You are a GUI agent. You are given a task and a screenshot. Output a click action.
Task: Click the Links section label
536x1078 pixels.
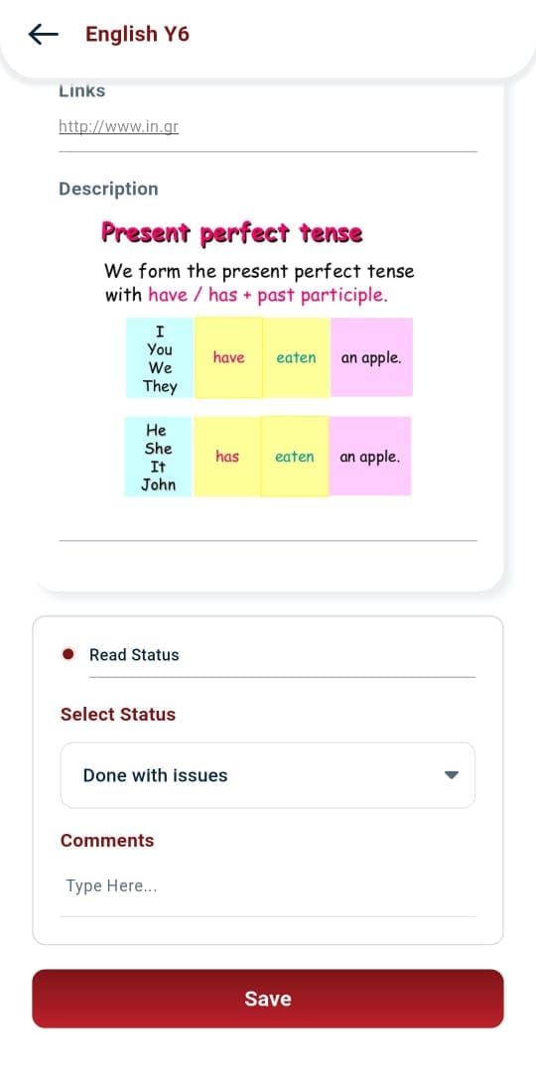point(81,90)
